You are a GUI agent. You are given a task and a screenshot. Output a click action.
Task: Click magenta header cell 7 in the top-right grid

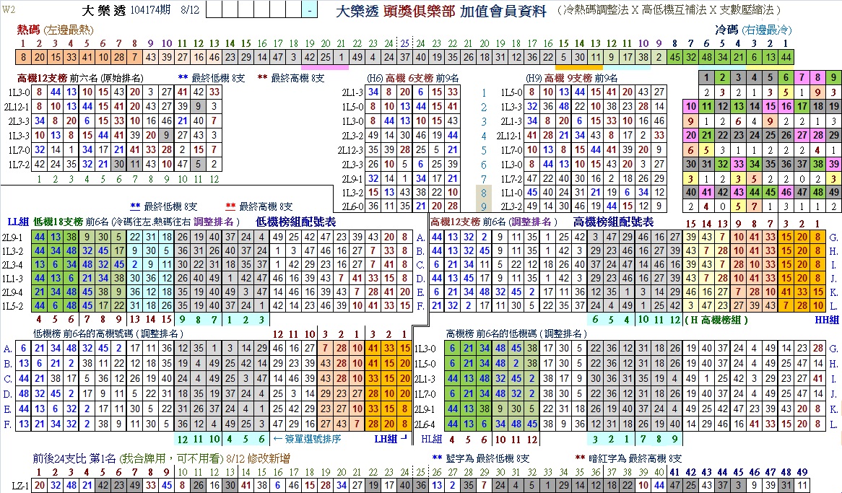(802, 78)
